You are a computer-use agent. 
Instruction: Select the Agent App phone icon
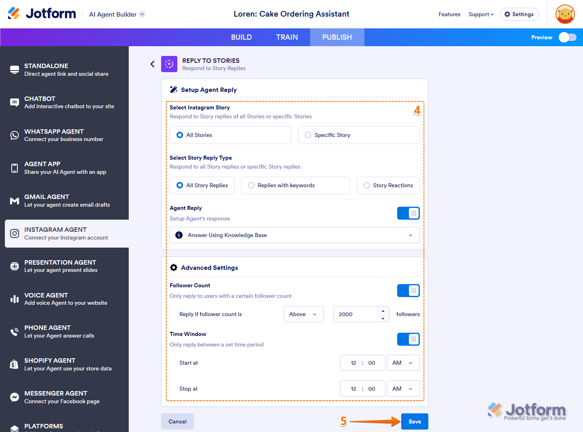[15, 168]
